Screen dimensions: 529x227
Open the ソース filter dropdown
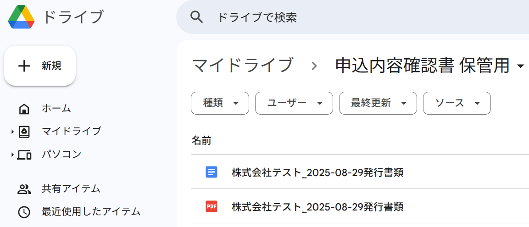tap(457, 103)
